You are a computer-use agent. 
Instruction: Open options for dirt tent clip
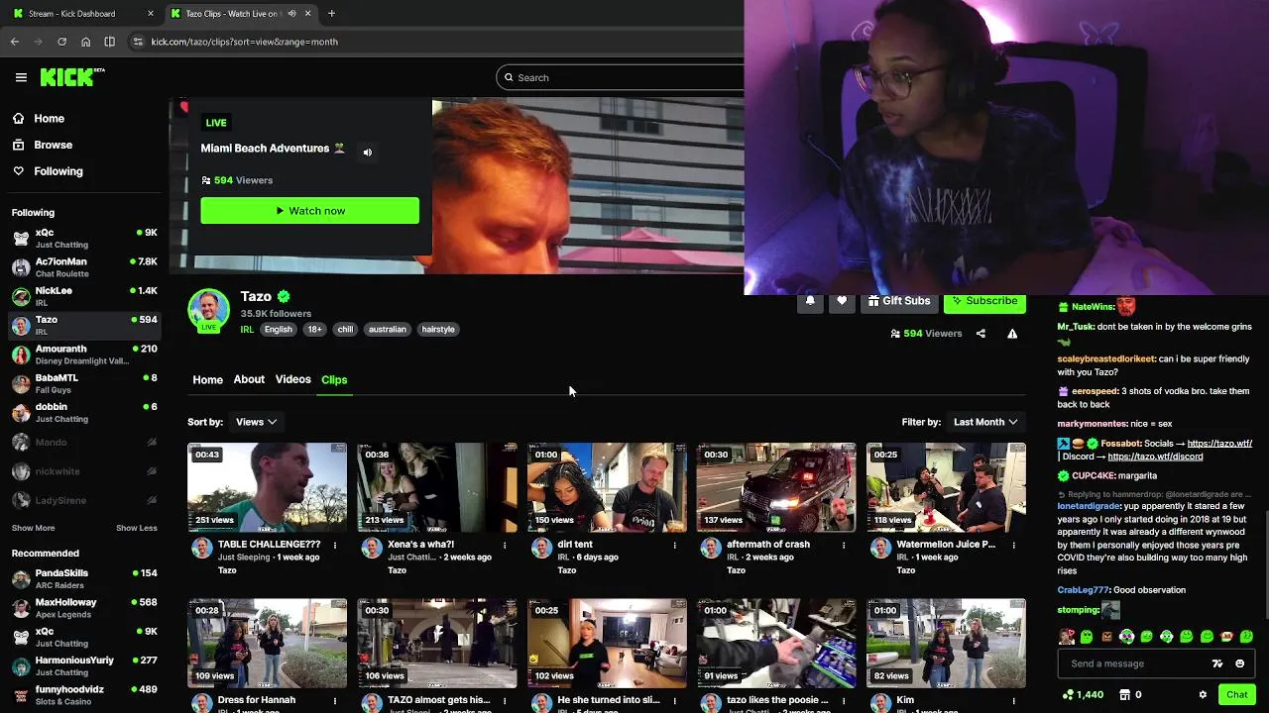[674, 545]
